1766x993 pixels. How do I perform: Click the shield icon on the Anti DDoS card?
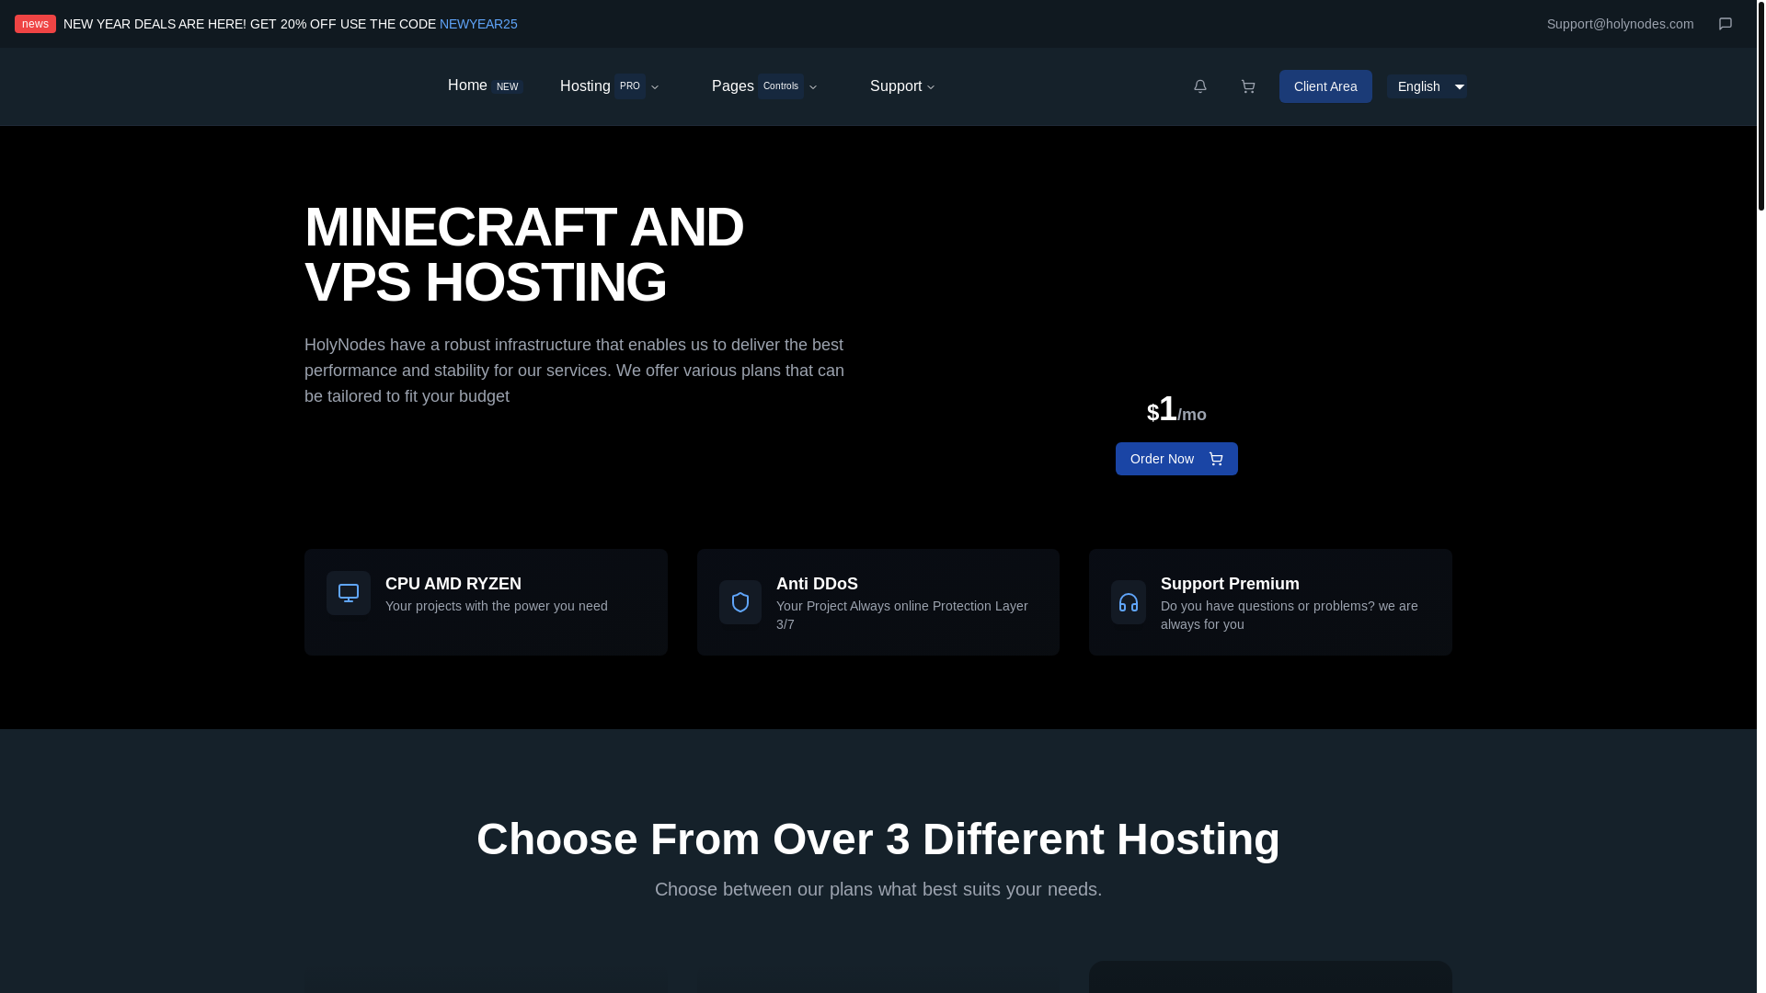coord(740,602)
